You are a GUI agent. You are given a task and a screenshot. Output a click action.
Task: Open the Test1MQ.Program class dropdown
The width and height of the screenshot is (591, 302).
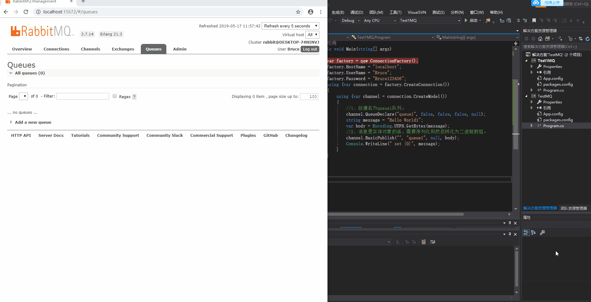click(x=393, y=37)
